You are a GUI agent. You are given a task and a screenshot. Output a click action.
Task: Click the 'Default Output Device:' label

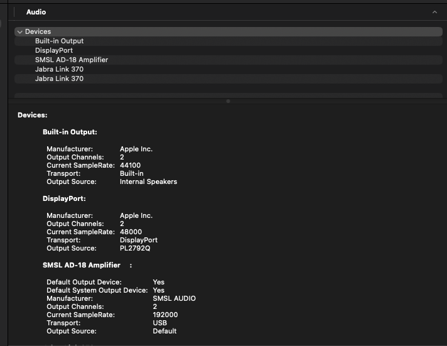click(84, 282)
